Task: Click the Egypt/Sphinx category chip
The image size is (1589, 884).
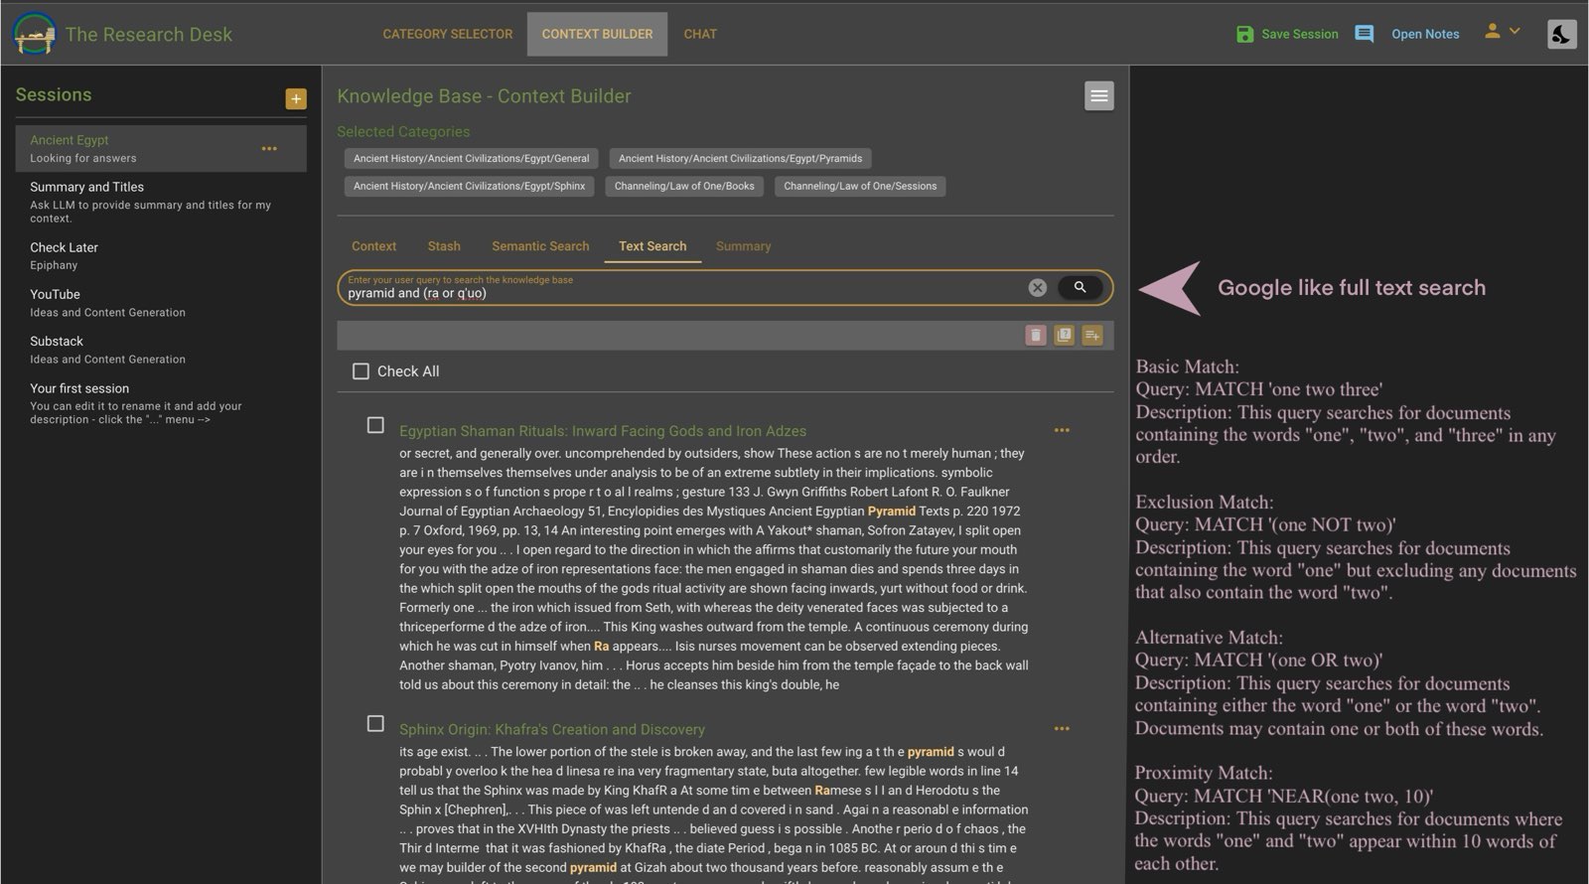Action: coord(469,186)
